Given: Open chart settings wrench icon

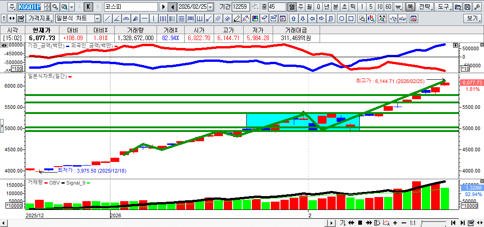Looking at the screenshot, I should coord(477,7).
